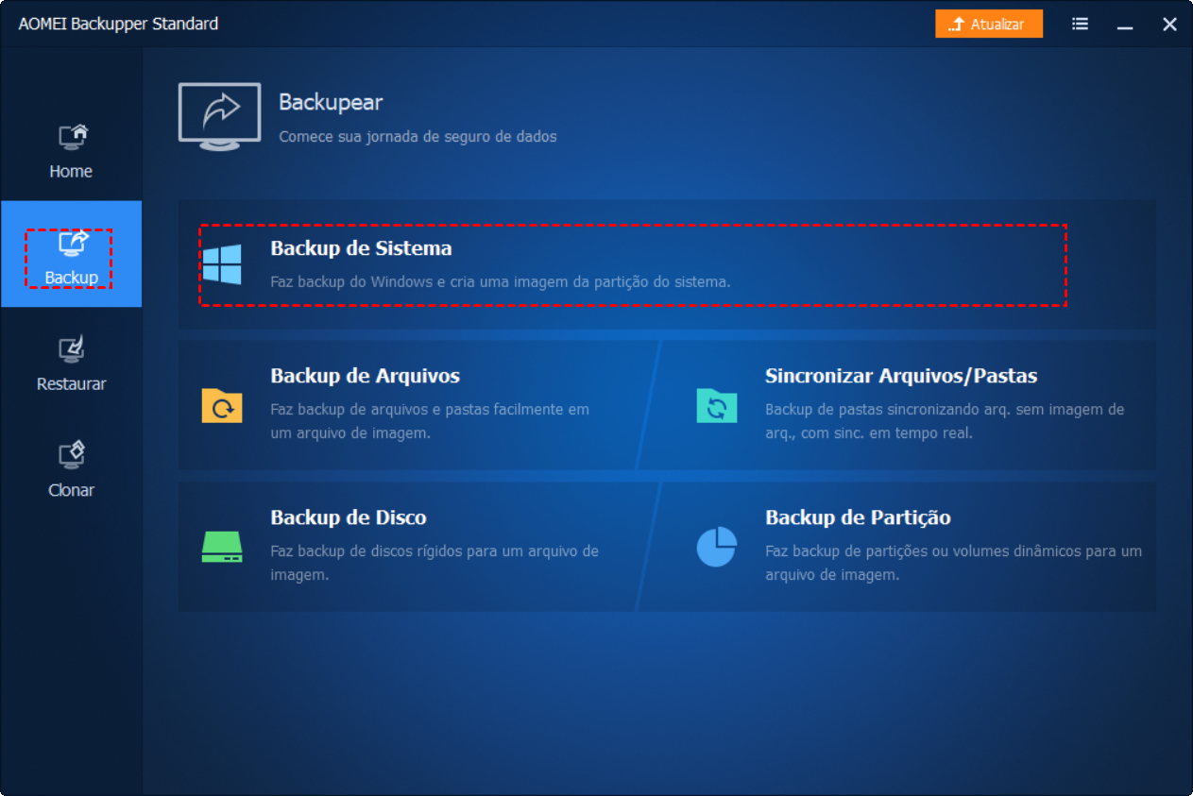Switch to the Restaurar tab
Image resolution: width=1193 pixels, height=796 pixels.
tap(70, 383)
